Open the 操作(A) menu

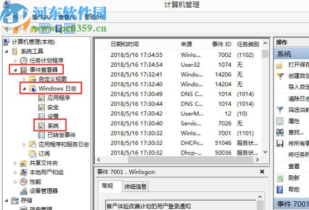(x=41, y=17)
